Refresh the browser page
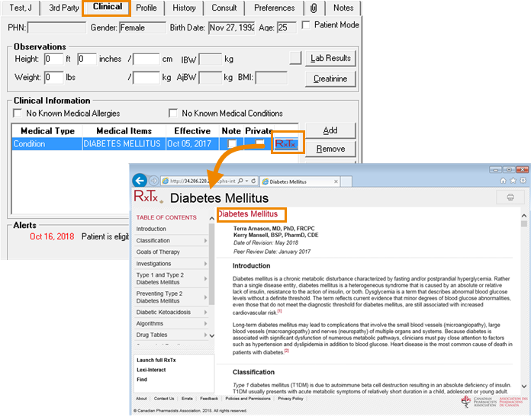 tap(253, 181)
